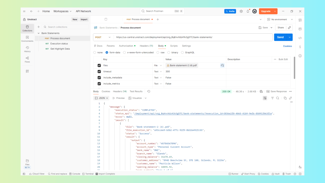Click the search icon in response toolbar
Viewport: 325px width, 183px height.
tap(278, 98)
